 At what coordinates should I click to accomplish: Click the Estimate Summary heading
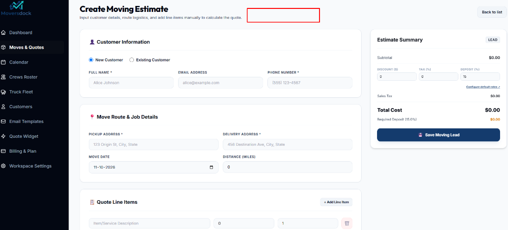click(400, 40)
